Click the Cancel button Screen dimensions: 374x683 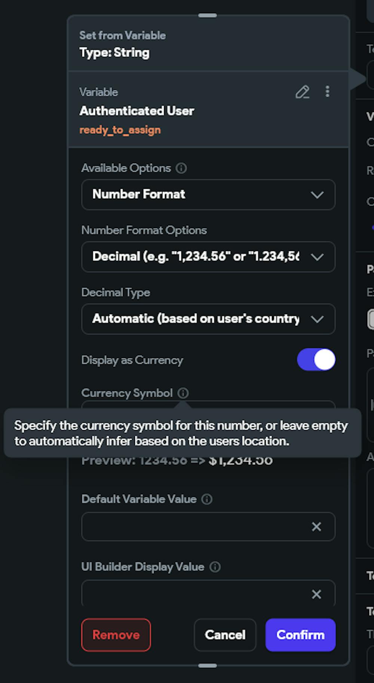pyautogui.click(x=225, y=635)
